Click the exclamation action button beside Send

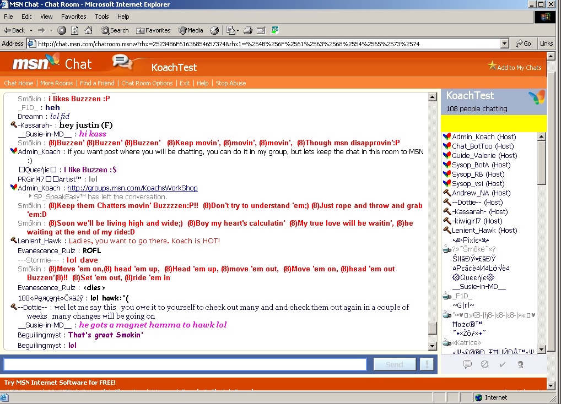[x=427, y=364]
